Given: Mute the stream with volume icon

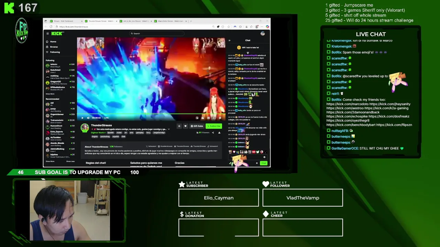Looking at the screenshot, I should pyautogui.click(x=88, y=118).
